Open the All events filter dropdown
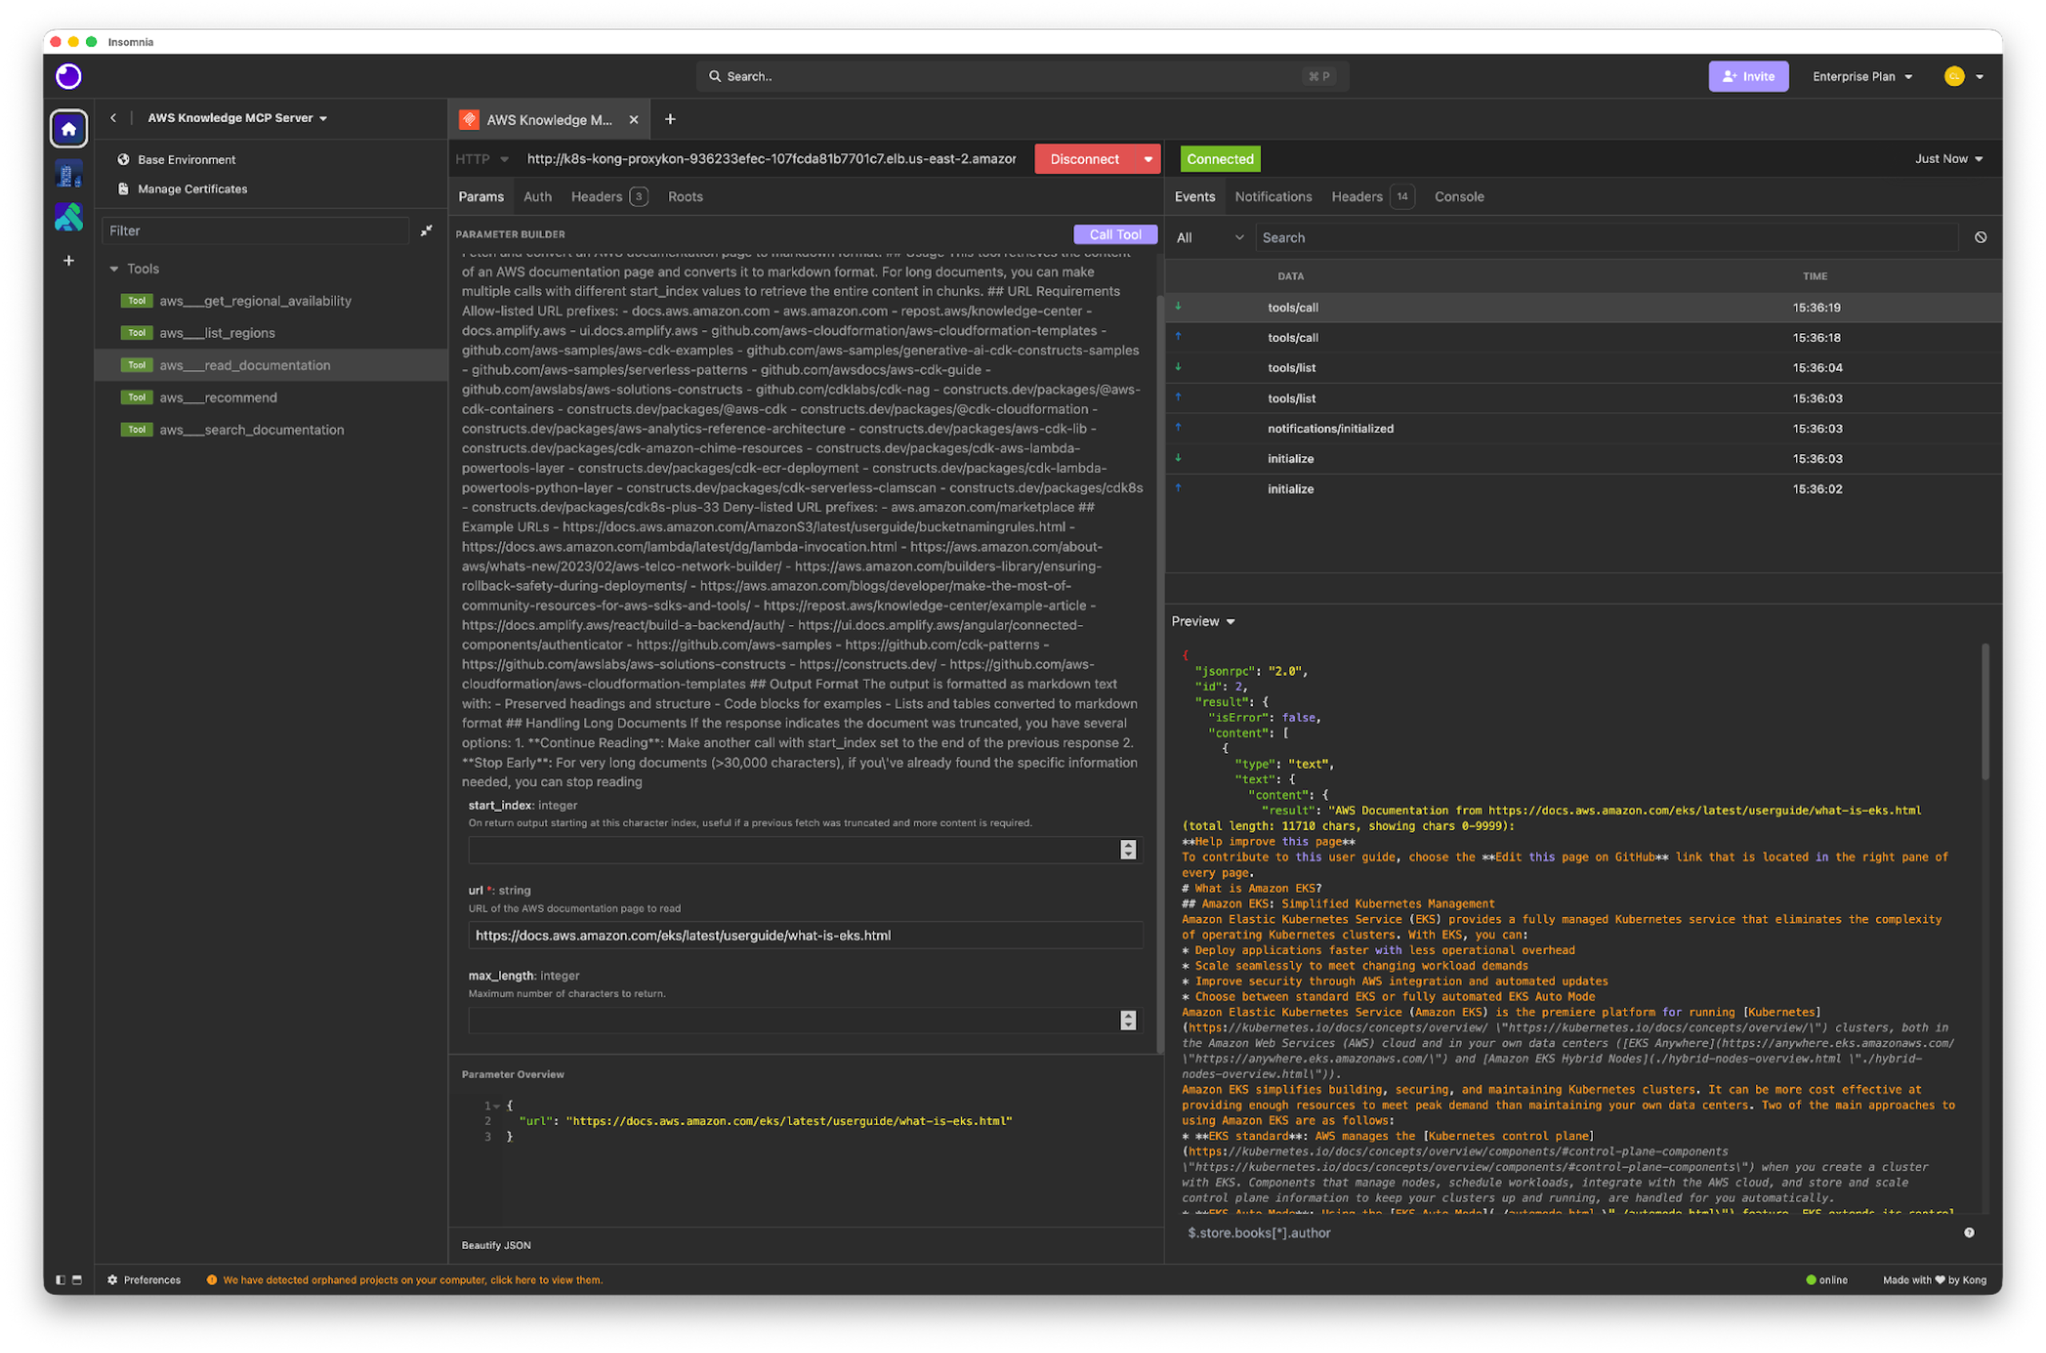2046x1353 pixels. click(x=1209, y=237)
